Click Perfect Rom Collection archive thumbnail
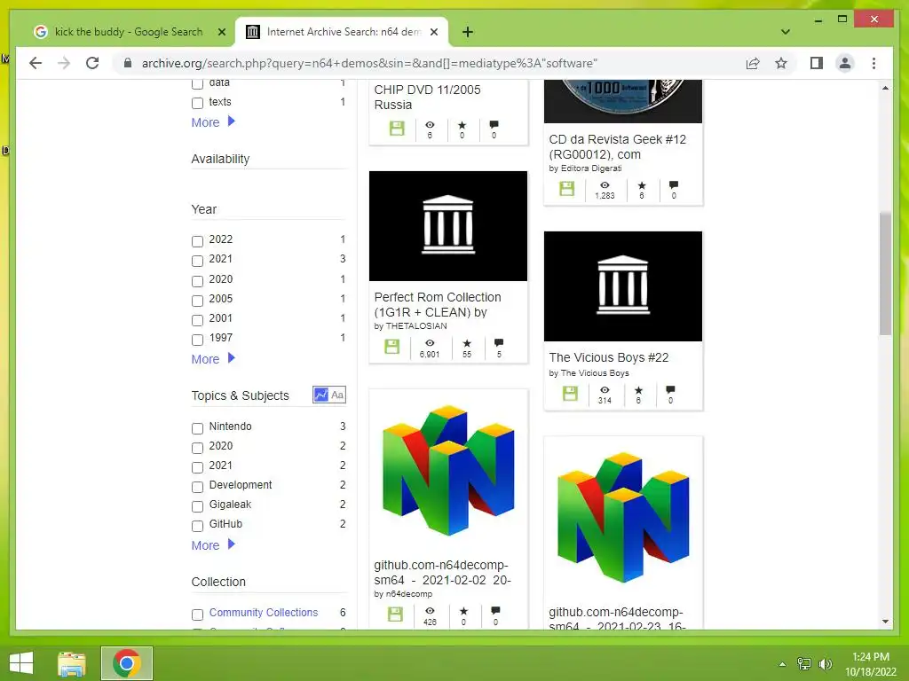909x681 pixels. click(x=448, y=226)
